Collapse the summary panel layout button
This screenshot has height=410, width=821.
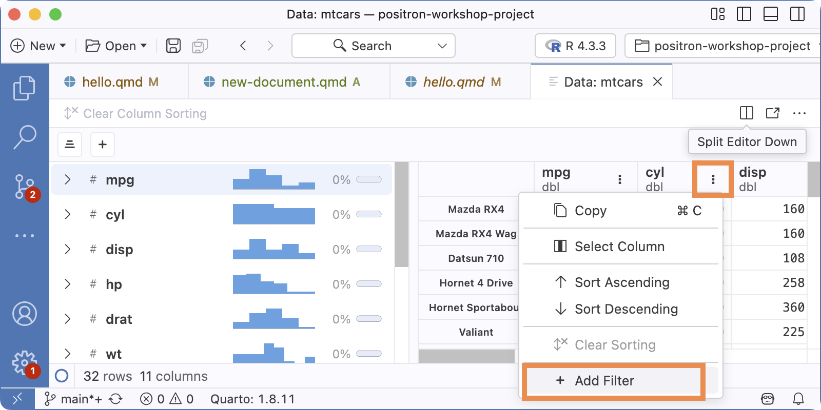[70, 145]
